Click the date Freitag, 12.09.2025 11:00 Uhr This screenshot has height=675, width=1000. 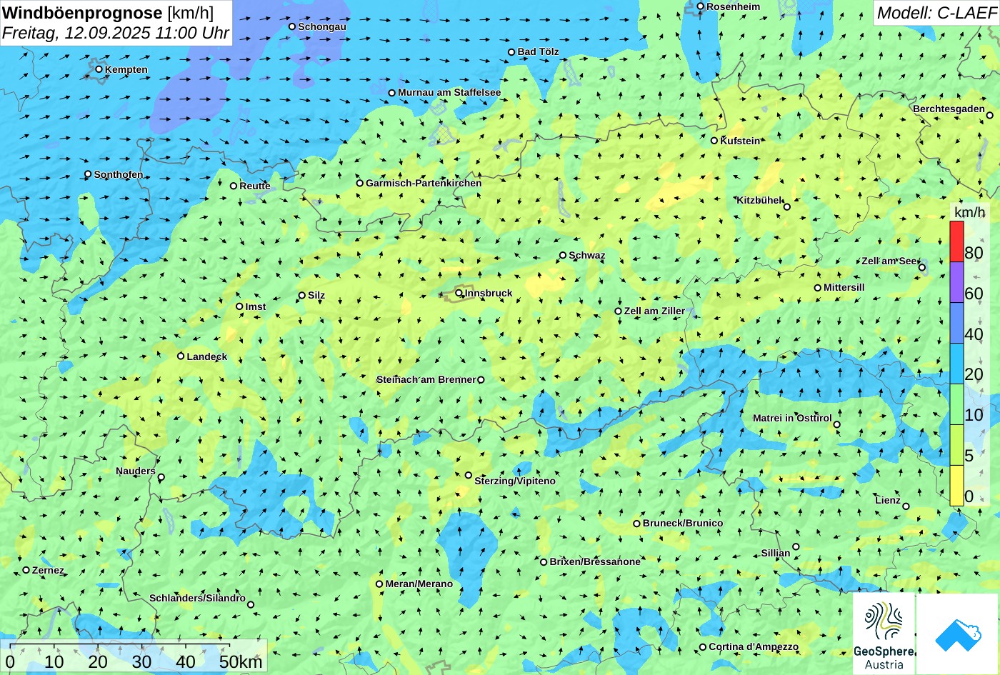coord(116,33)
